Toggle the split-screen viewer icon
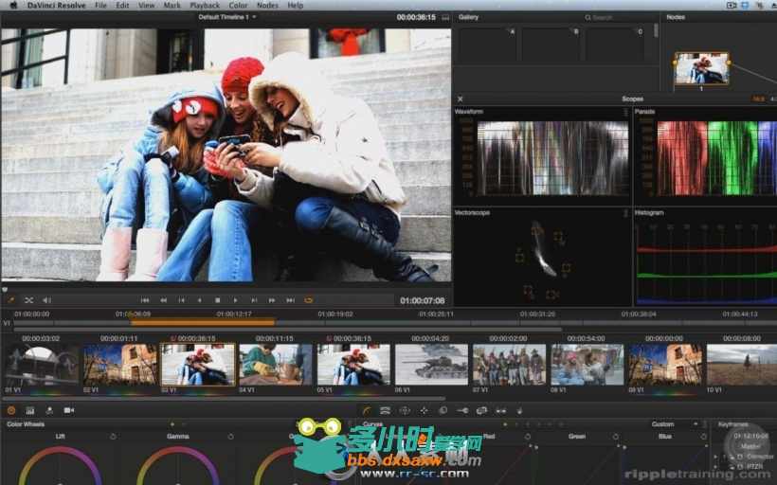This screenshot has width=777, height=485. pos(28,300)
